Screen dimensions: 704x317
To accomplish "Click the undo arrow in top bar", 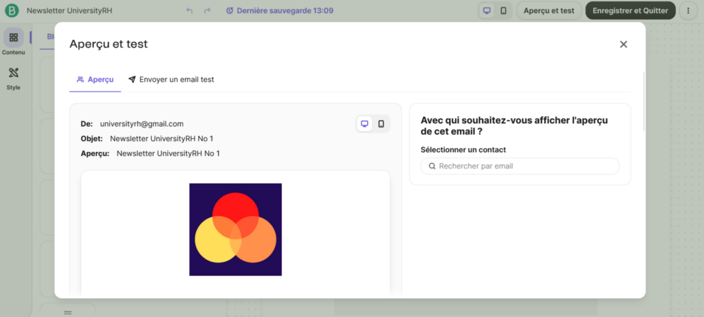I will pyautogui.click(x=190, y=11).
